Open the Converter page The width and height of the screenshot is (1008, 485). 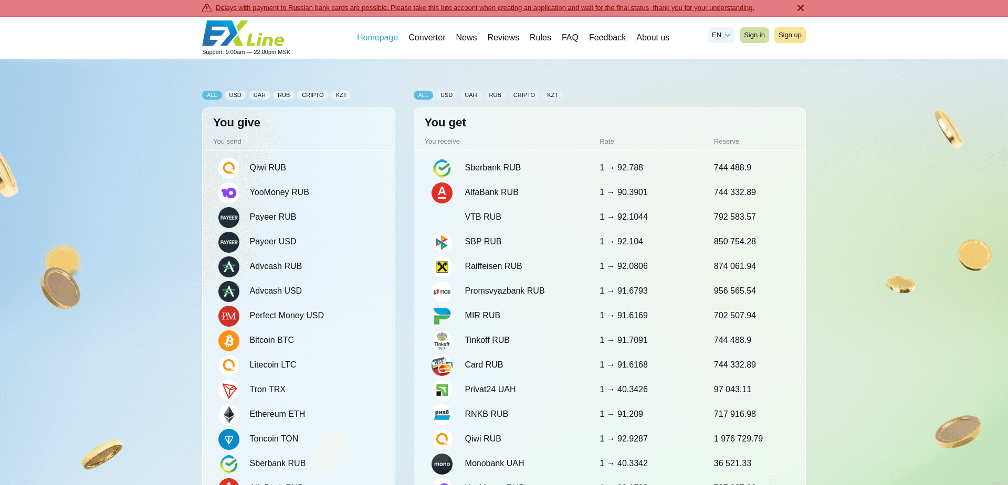[427, 37]
